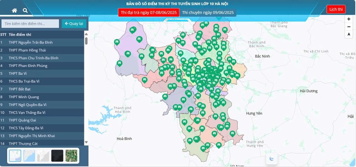This screenshot has width=356, height=167.
Task: Click the chart icon at map bottom
Action: (272, 159)
